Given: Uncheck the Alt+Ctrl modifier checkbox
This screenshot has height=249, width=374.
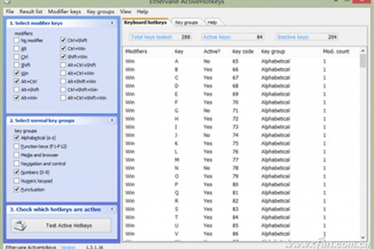Looking at the screenshot, I should click(16, 82).
